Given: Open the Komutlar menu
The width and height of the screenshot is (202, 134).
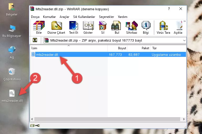Looking at the screenshot, I should [49, 17].
